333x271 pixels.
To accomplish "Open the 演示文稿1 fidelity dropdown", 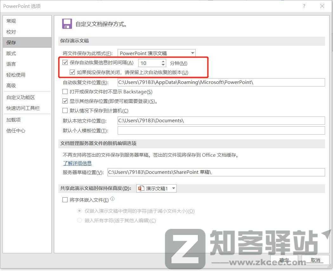I will [173, 188].
